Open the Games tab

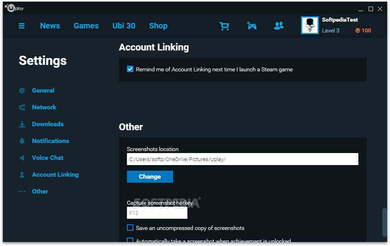(x=86, y=26)
